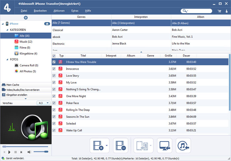Adjust the preview volume slider
Image resolution: width=231 pixels, height=161 pixels.
click(x=41, y=152)
